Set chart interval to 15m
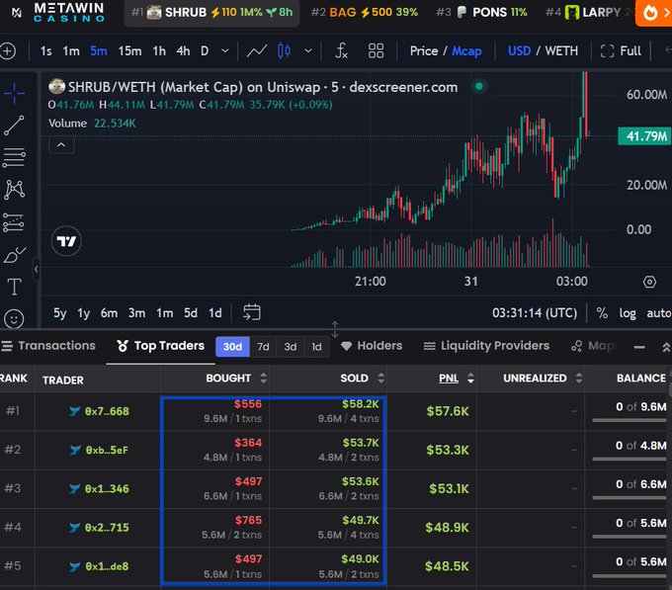The image size is (672, 590). pos(129,51)
